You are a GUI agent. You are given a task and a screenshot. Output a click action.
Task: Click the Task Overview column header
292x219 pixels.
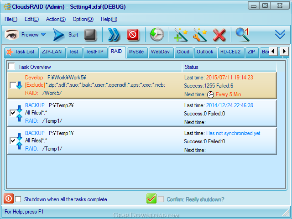(94, 67)
